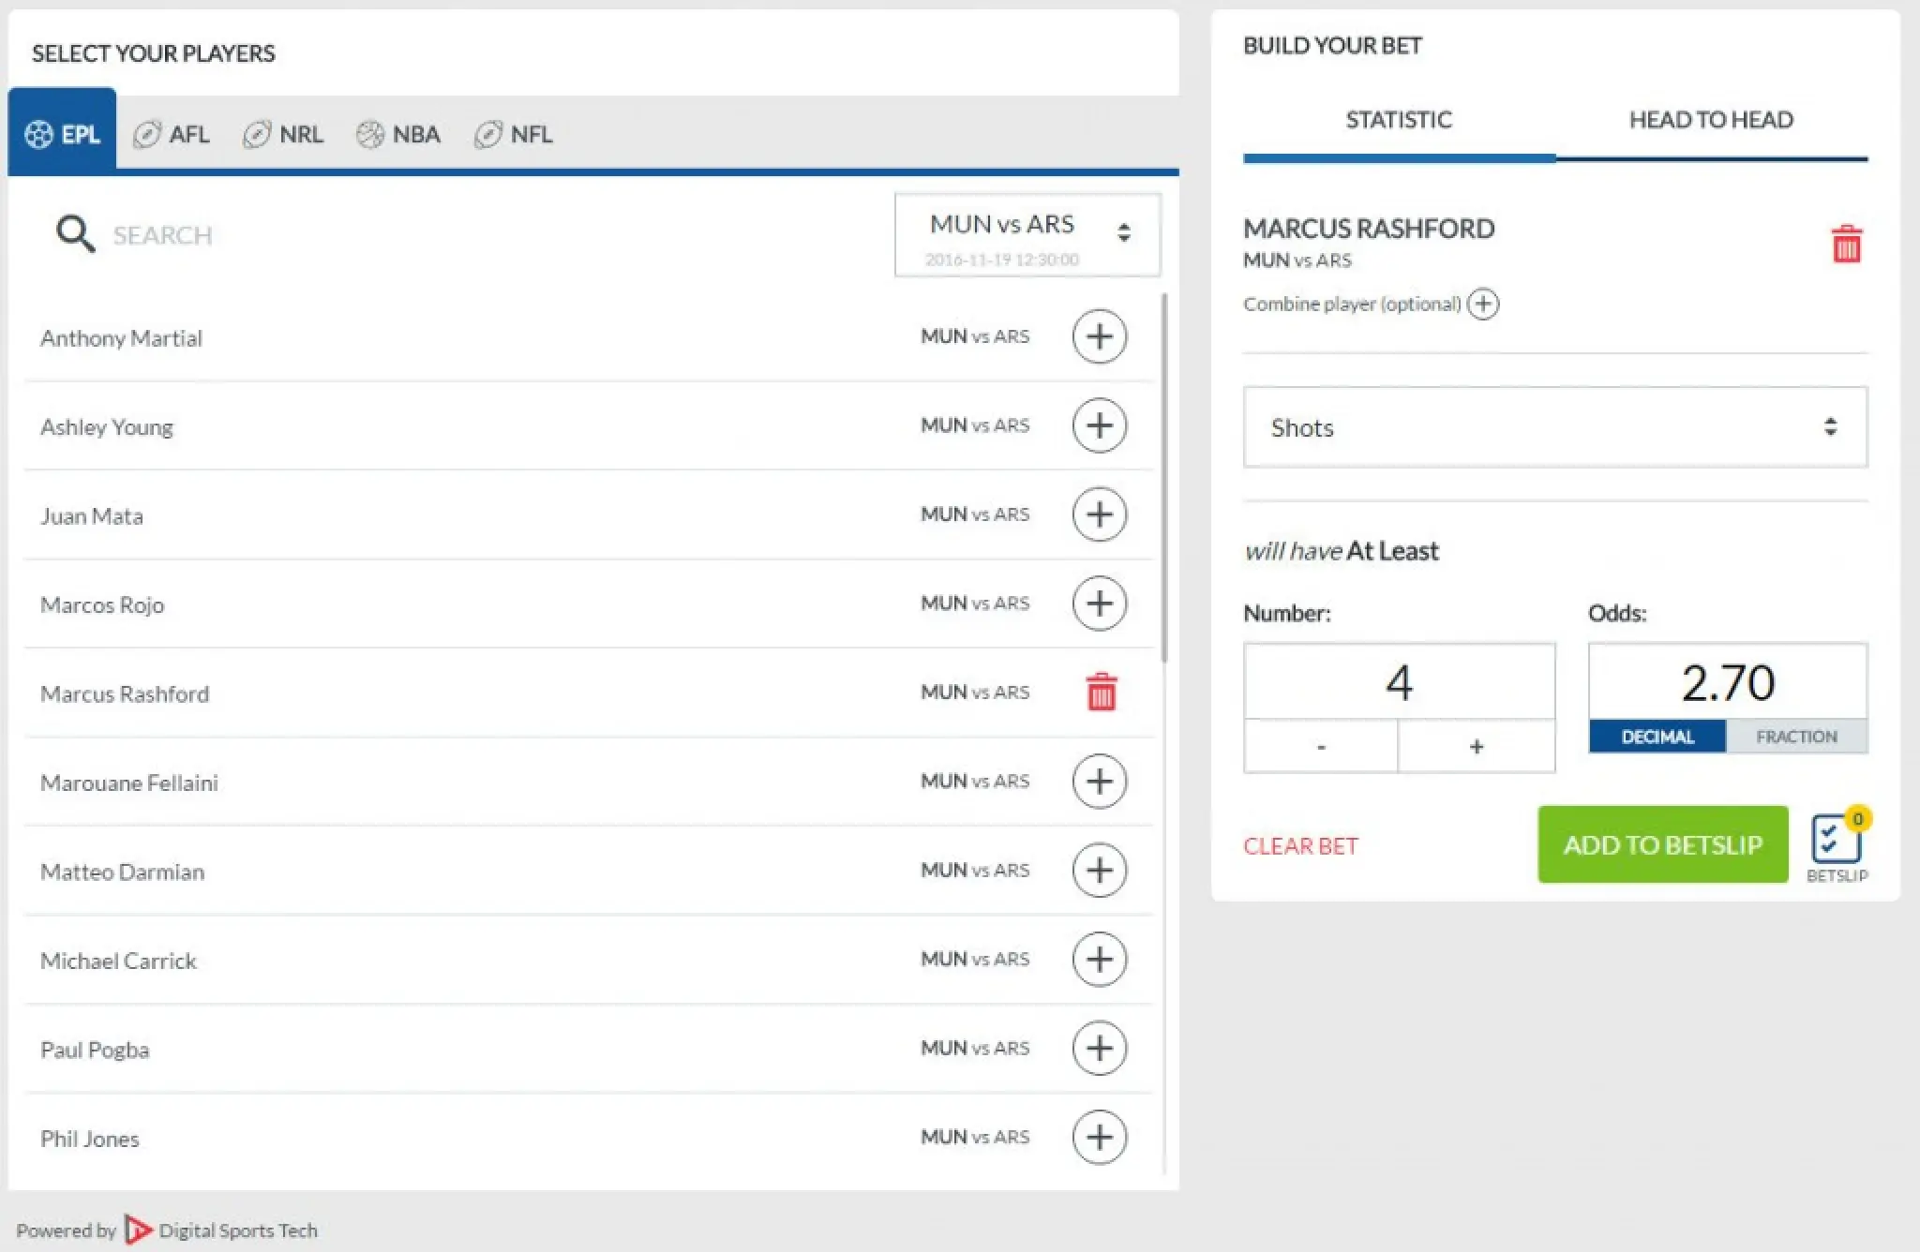Add Michael Carrick with plus icon
The image size is (1920, 1252).
pos(1099,960)
